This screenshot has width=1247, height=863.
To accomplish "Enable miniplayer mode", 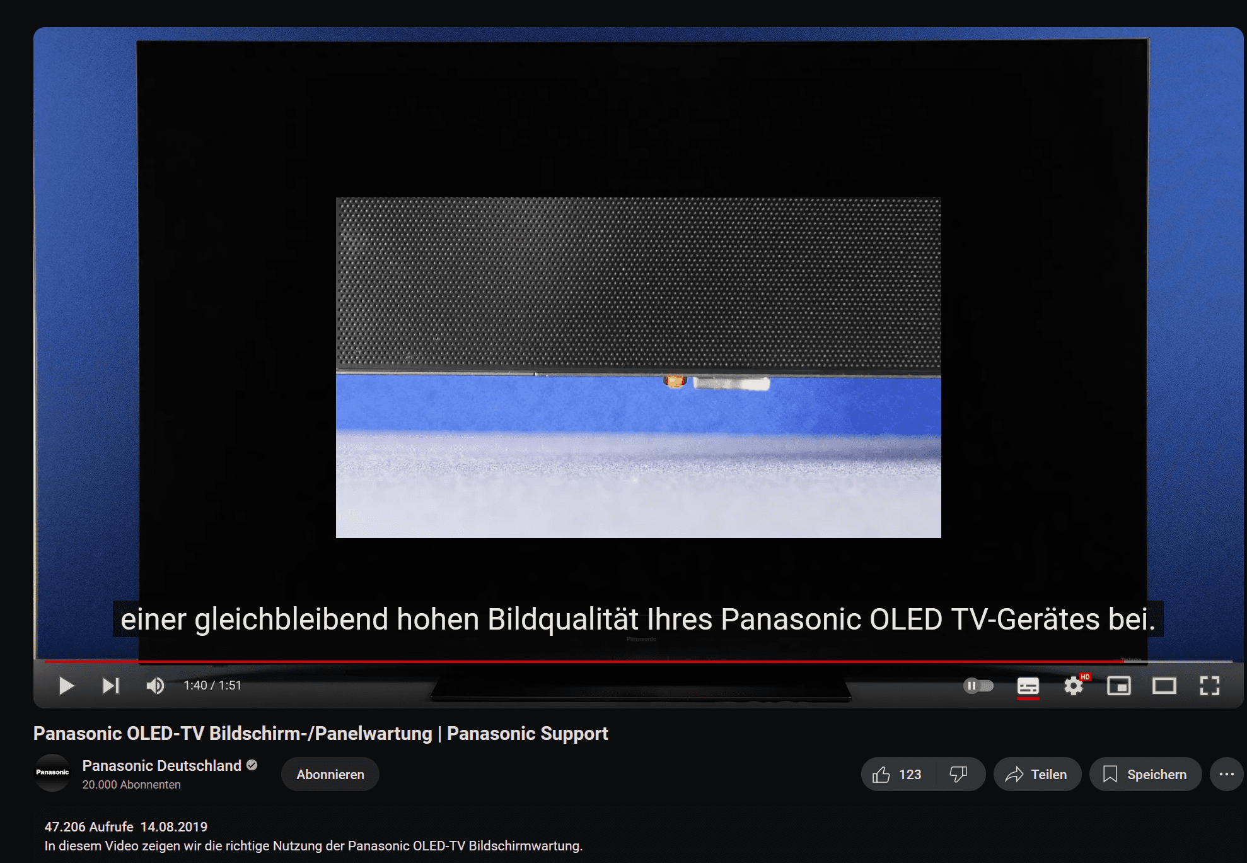I will pos(1119,686).
